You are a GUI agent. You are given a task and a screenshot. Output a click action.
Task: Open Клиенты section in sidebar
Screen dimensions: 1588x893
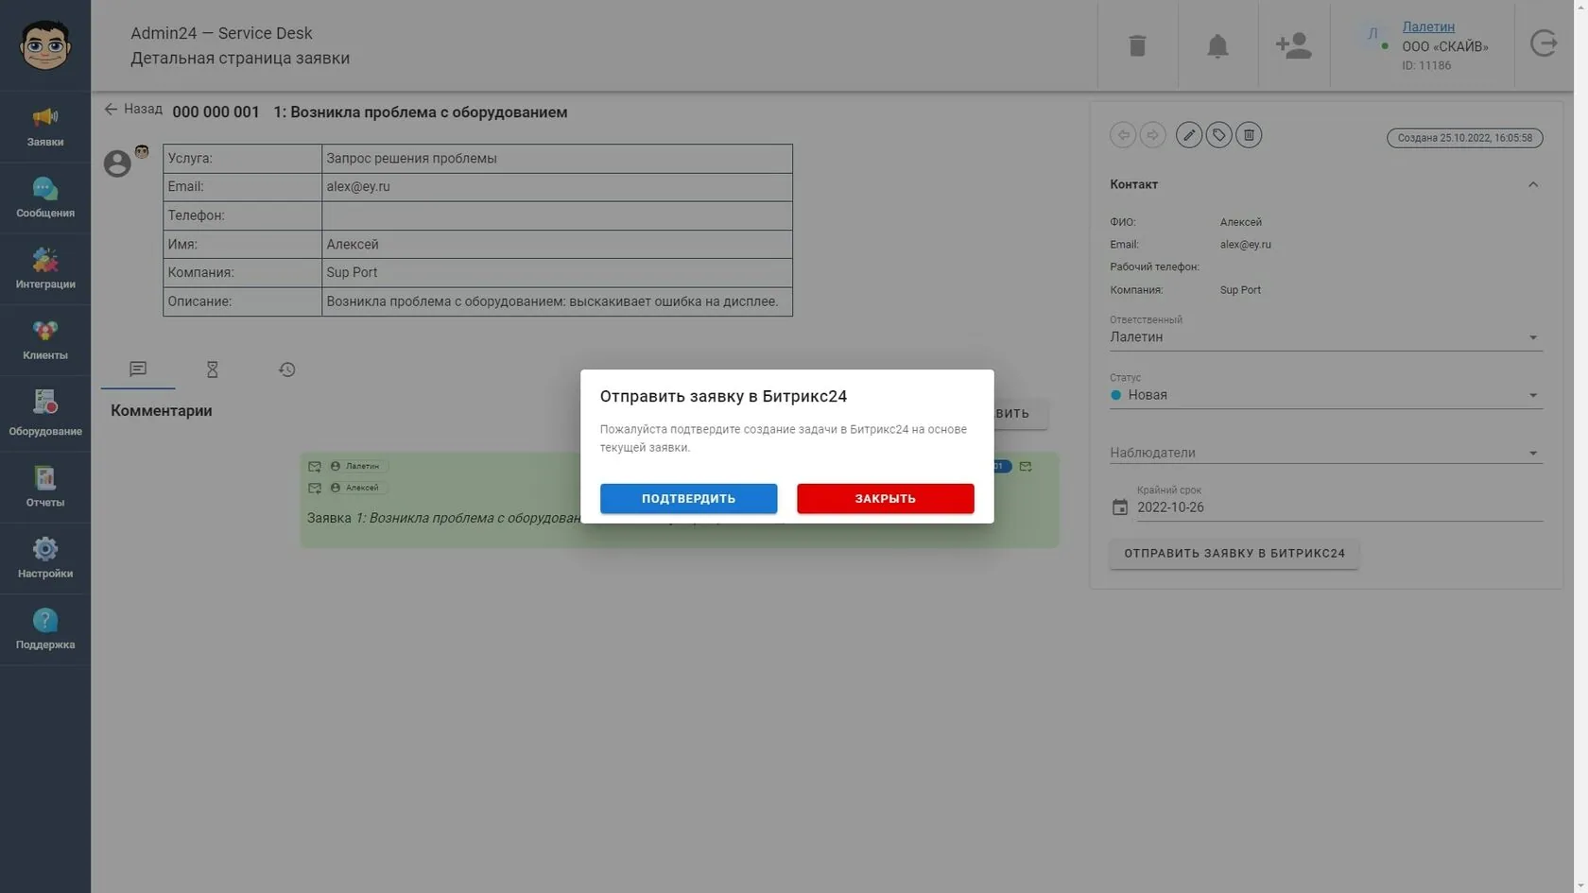pos(45,340)
